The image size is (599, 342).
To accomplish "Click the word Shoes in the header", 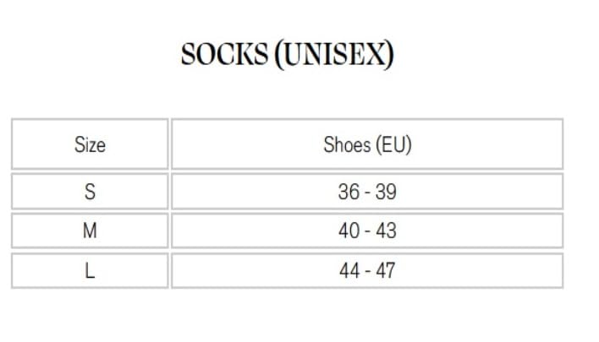I will pos(347,144).
